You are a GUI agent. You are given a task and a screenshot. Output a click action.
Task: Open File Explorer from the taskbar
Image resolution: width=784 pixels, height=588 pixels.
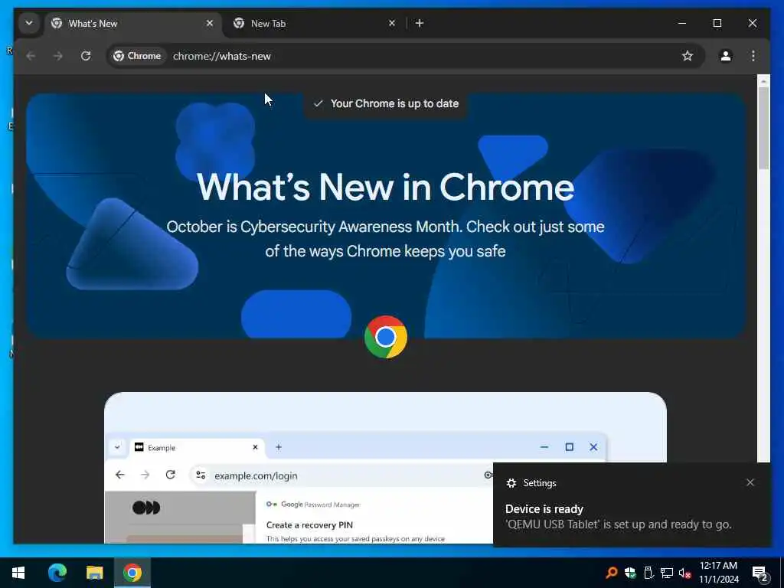94,573
